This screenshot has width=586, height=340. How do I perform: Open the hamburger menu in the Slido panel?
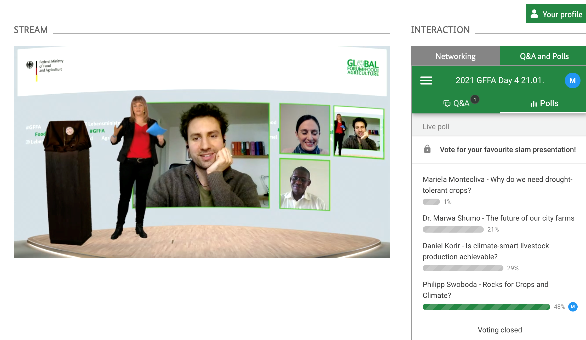(426, 80)
